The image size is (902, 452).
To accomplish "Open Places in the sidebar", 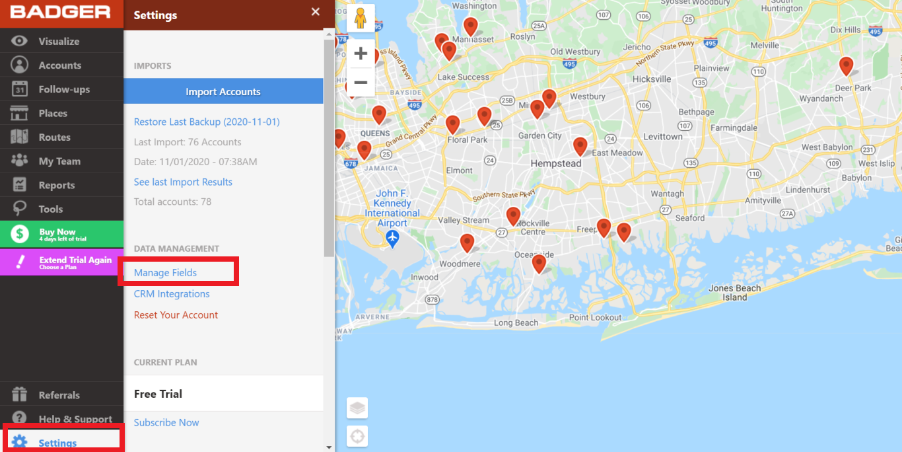I will pyautogui.click(x=61, y=113).
